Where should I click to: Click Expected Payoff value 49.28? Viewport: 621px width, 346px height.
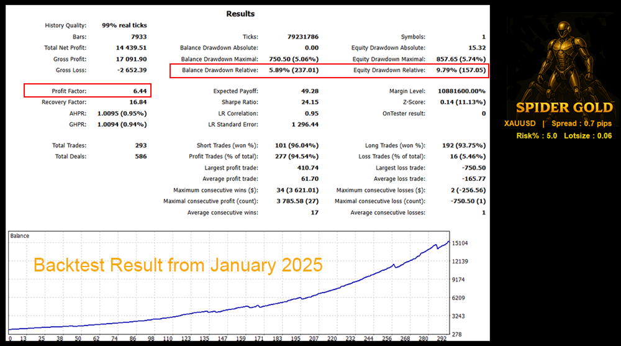[x=310, y=91]
